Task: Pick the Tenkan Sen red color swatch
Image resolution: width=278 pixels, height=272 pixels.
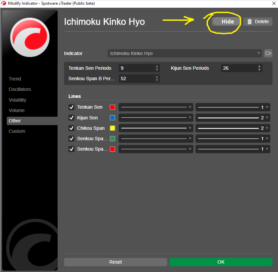Action: click(x=112, y=107)
